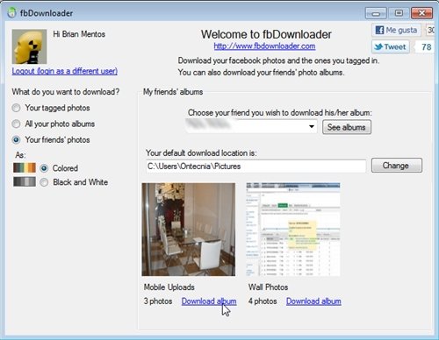Click the Welcome to fbDownloader heading

click(266, 34)
